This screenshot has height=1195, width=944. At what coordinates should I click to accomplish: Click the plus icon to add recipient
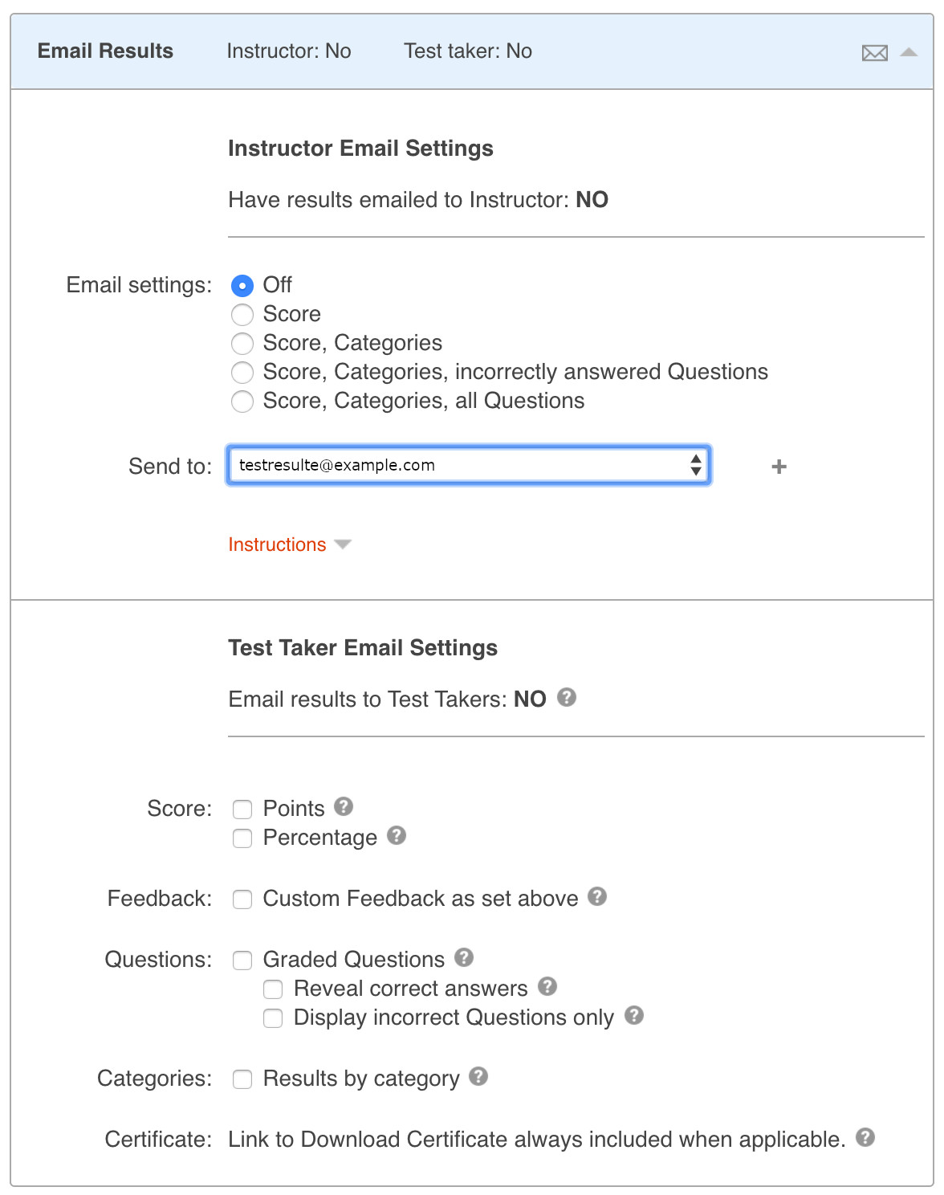click(x=779, y=467)
